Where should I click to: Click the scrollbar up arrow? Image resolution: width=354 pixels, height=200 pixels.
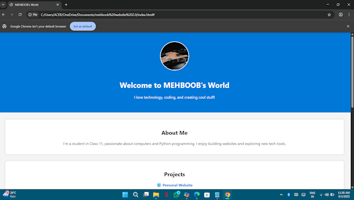point(352,34)
